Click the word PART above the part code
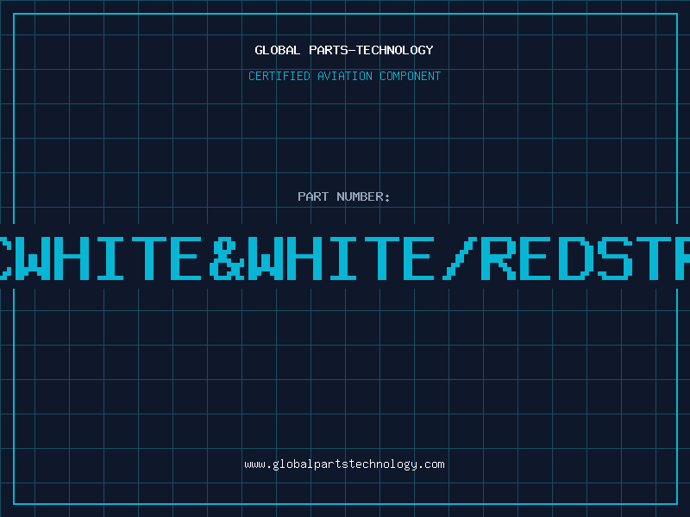 pos(313,196)
